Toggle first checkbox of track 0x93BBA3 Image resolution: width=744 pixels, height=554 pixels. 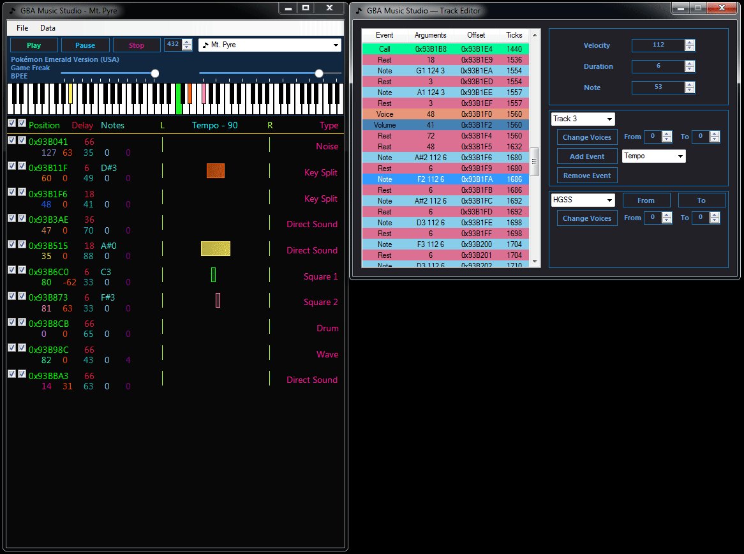click(x=12, y=373)
